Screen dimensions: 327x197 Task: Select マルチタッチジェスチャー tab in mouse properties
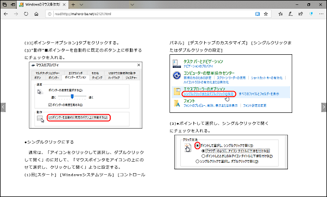click(47, 73)
